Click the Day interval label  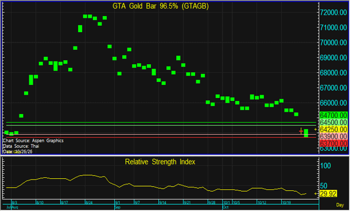pyautogui.click(x=340, y=205)
